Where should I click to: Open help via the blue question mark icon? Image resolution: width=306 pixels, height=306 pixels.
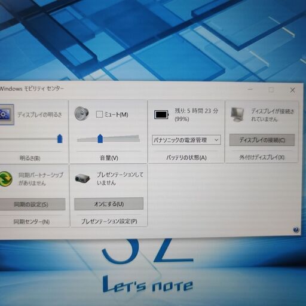(296, 229)
